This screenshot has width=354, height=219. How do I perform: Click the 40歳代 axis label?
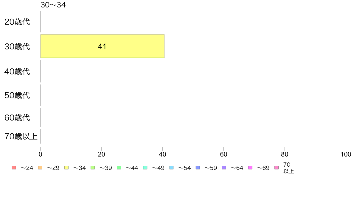tap(17, 71)
